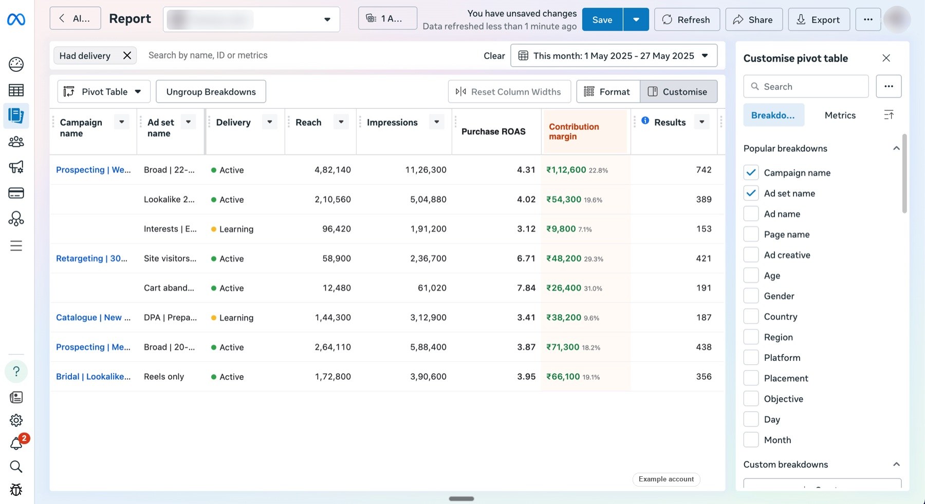Save the report
Viewport: 925px width, 504px height.
[602, 20]
